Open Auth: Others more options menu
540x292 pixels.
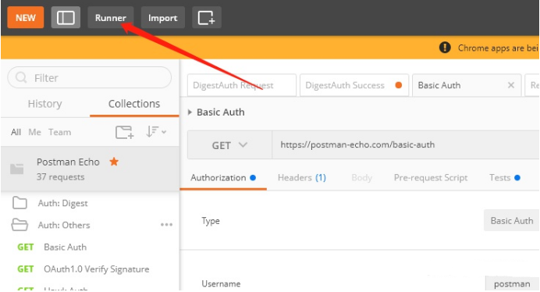(167, 225)
